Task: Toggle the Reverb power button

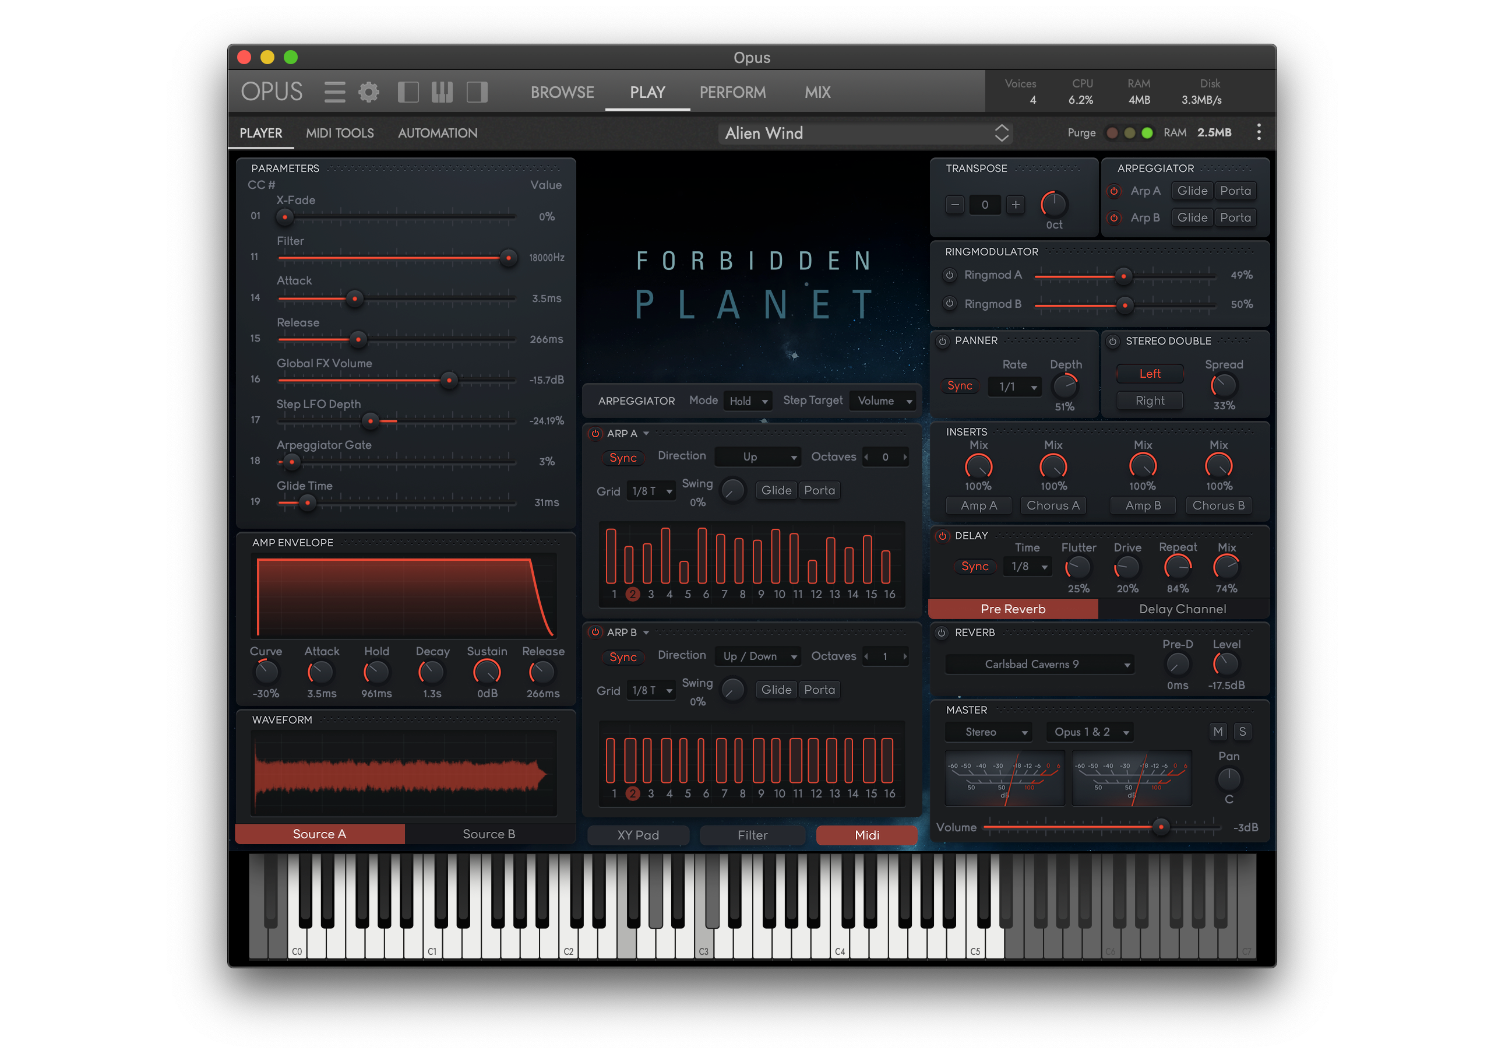Action: tap(942, 633)
